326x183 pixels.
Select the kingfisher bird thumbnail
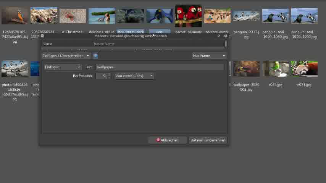coord(15,16)
